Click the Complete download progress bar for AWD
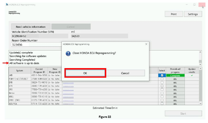Screen dimensions: 208x123 point(175,75)
